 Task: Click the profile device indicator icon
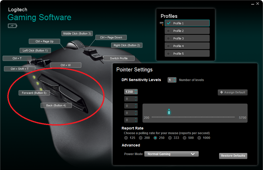click(x=162, y=23)
